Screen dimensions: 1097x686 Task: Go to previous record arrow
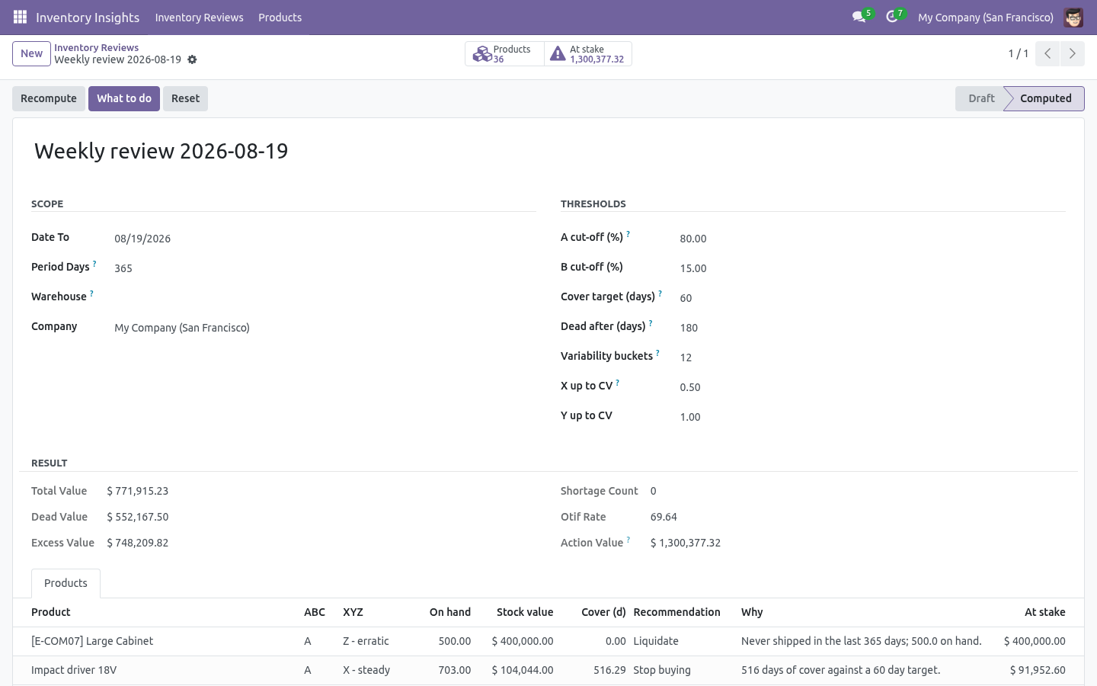pyautogui.click(x=1047, y=53)
